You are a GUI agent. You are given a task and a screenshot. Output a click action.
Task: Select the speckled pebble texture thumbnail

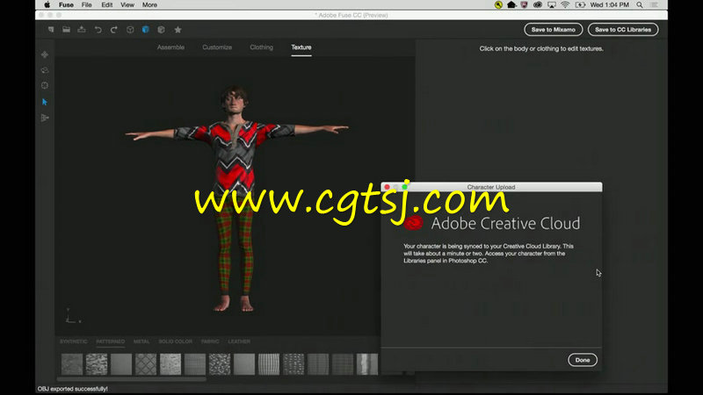220,364
